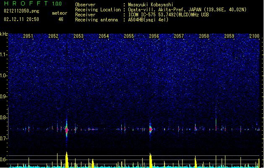Click the Observer field label
Image resolution: width=264 pixels, height=168 pixels.
point(85,5)
